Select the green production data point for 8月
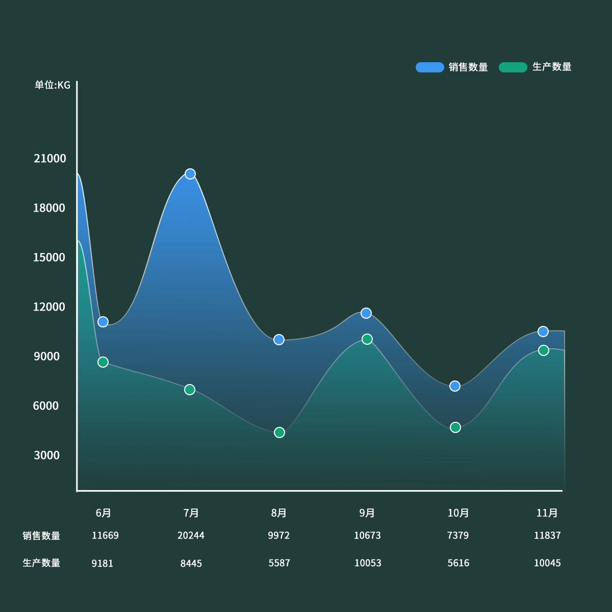Viewport: 612px width, 612px height. coord(279,432)
